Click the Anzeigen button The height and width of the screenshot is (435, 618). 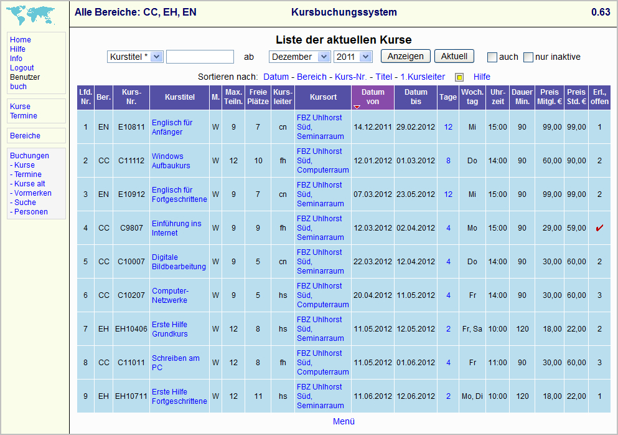coord(406,56)
